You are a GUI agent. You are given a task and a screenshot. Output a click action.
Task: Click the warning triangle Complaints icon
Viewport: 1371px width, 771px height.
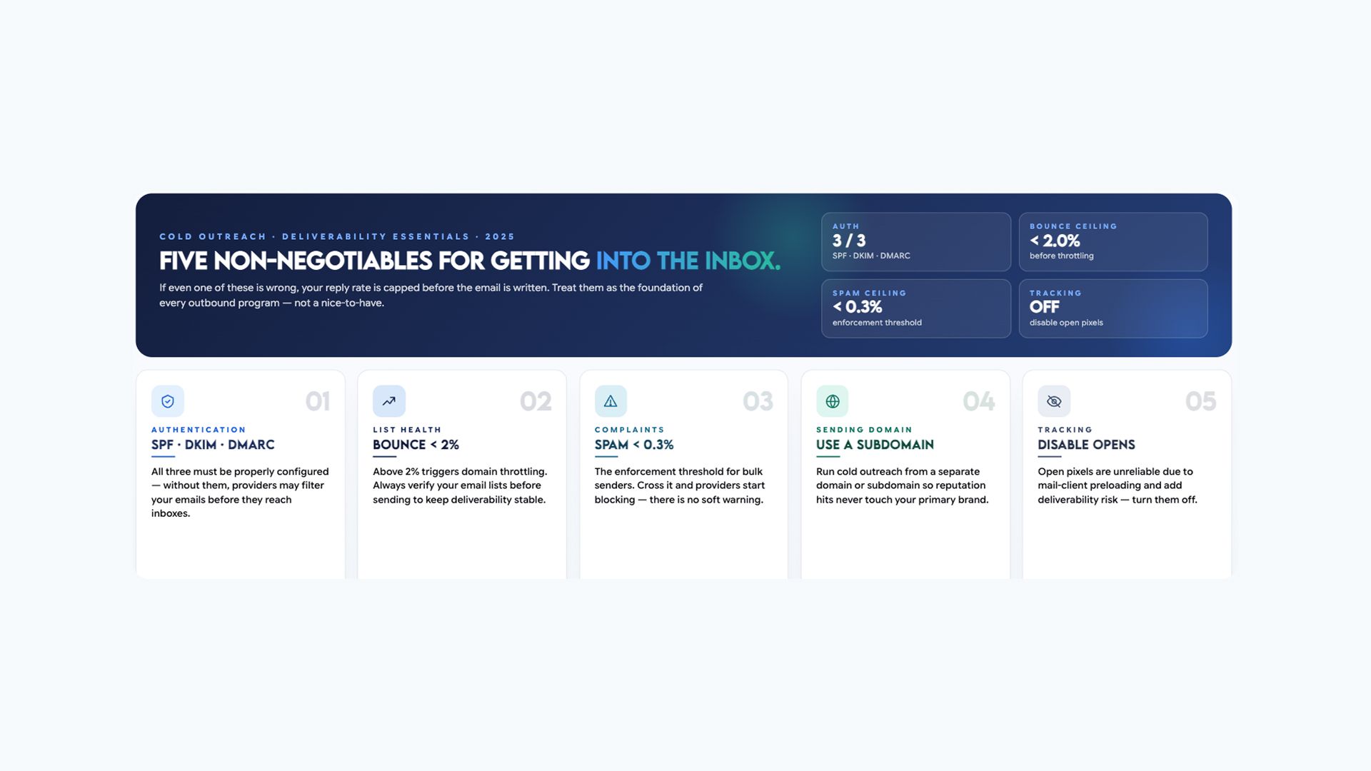click(x=611, y=401)
